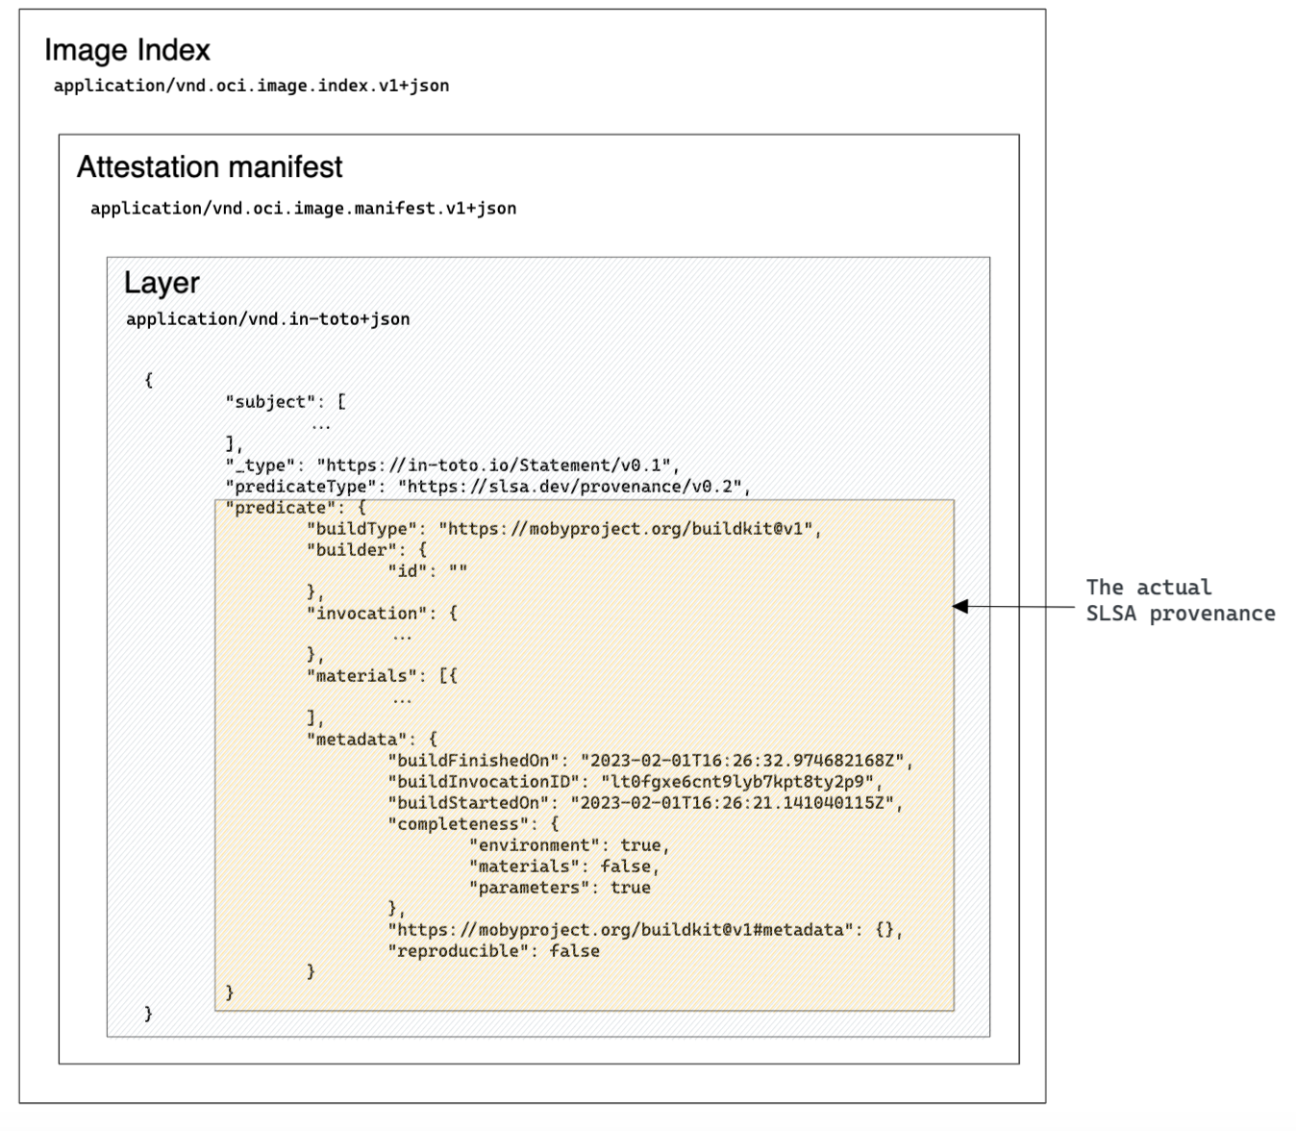Click the buildkit@v1#metadata line
Viewport: 1296px width, 1131px height.
[x=645, y=930]
